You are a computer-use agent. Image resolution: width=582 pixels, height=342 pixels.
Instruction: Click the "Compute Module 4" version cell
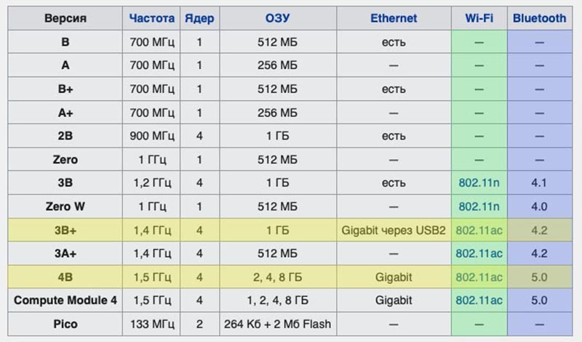coord(65,300)
